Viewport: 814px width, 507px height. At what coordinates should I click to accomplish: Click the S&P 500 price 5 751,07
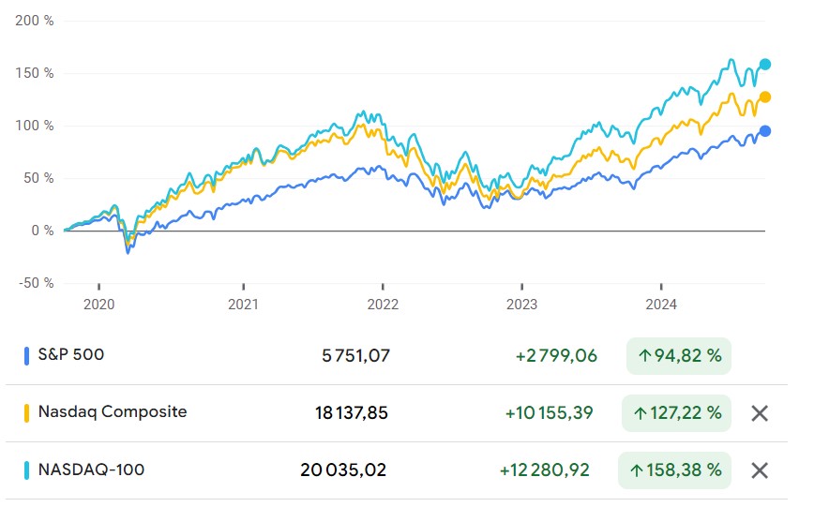click(354, 356)
